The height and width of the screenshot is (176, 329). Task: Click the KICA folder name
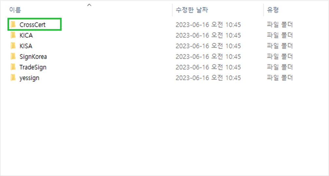[26, 36]
